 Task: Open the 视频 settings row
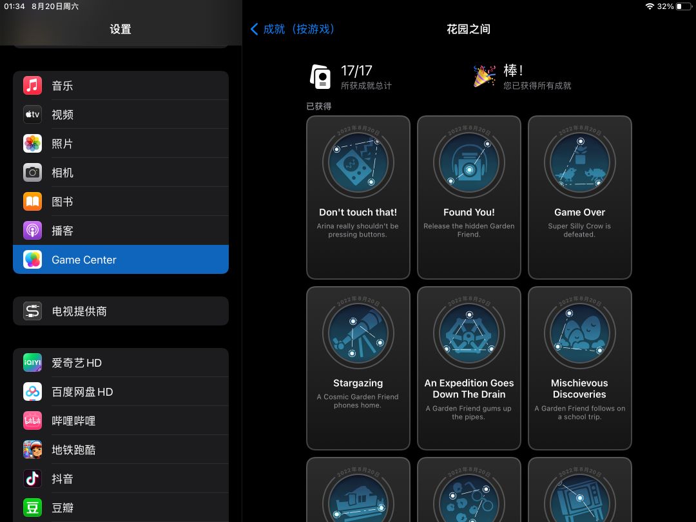(121, 115)
